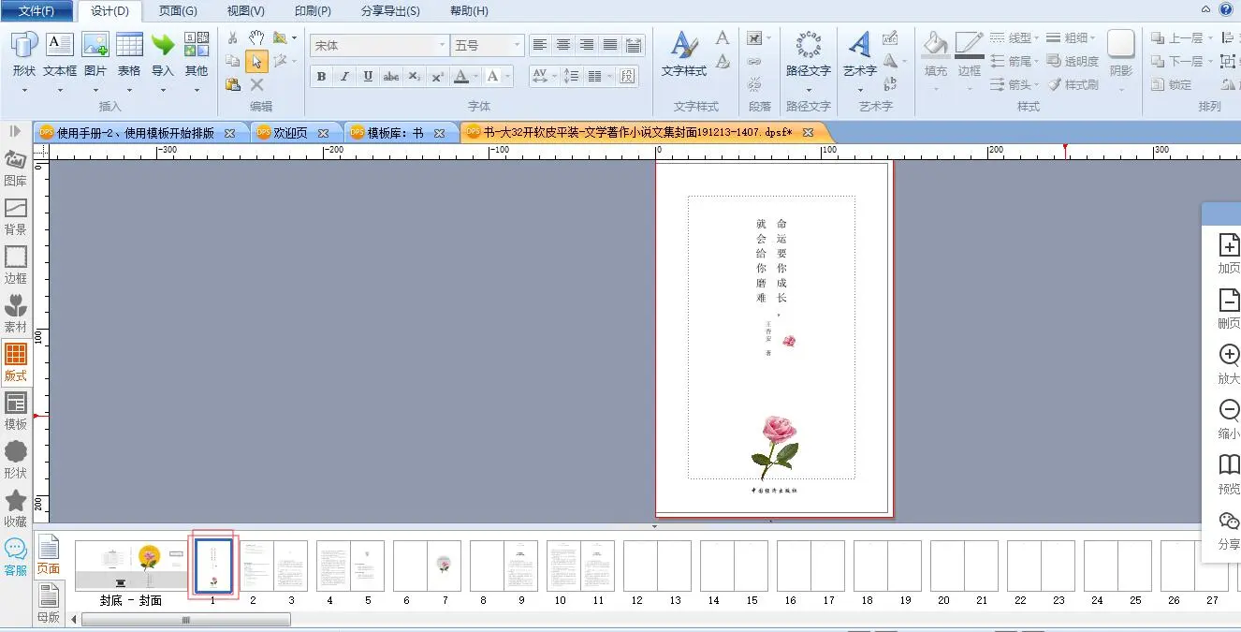Image resolution: width=1241 pixels, height=632 pixels.
Task: Toggle italic text formatting
Action: tap(344, 77)
